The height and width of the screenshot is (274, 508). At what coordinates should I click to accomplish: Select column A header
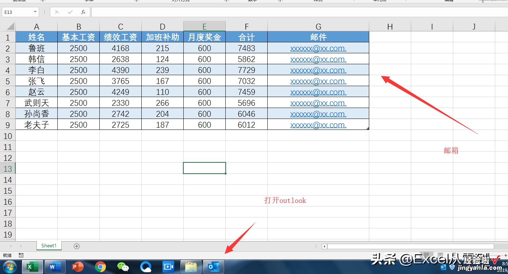(x=37, y=26)
